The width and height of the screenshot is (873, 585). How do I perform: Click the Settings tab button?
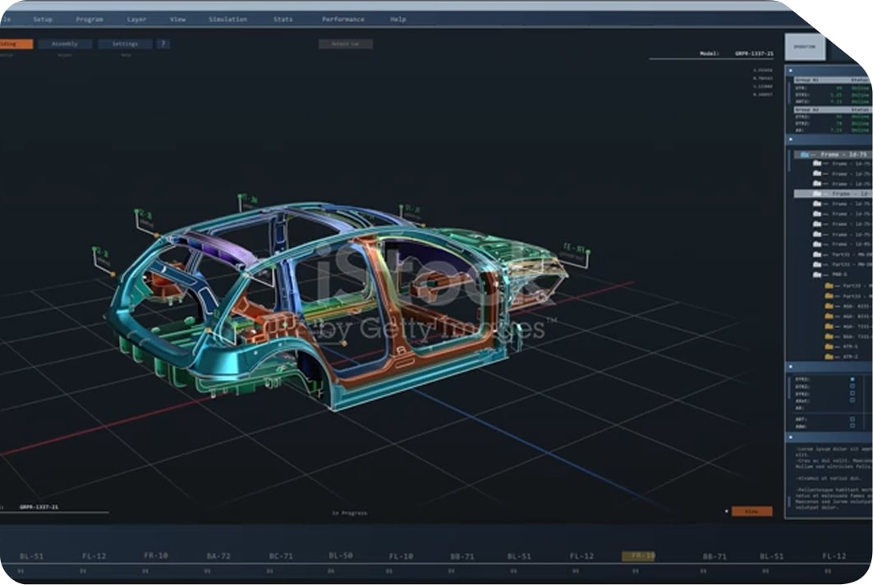[125, 43]
